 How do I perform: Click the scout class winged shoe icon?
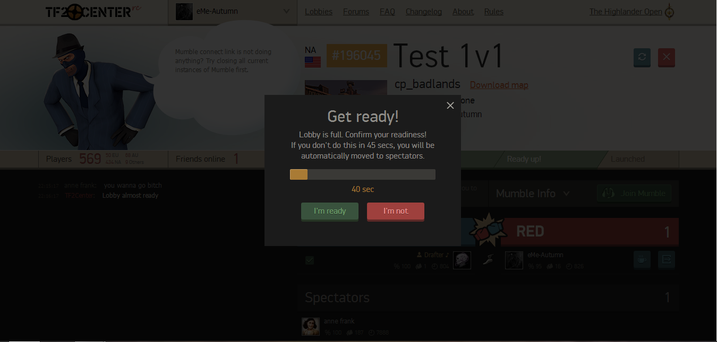(488, 260)
